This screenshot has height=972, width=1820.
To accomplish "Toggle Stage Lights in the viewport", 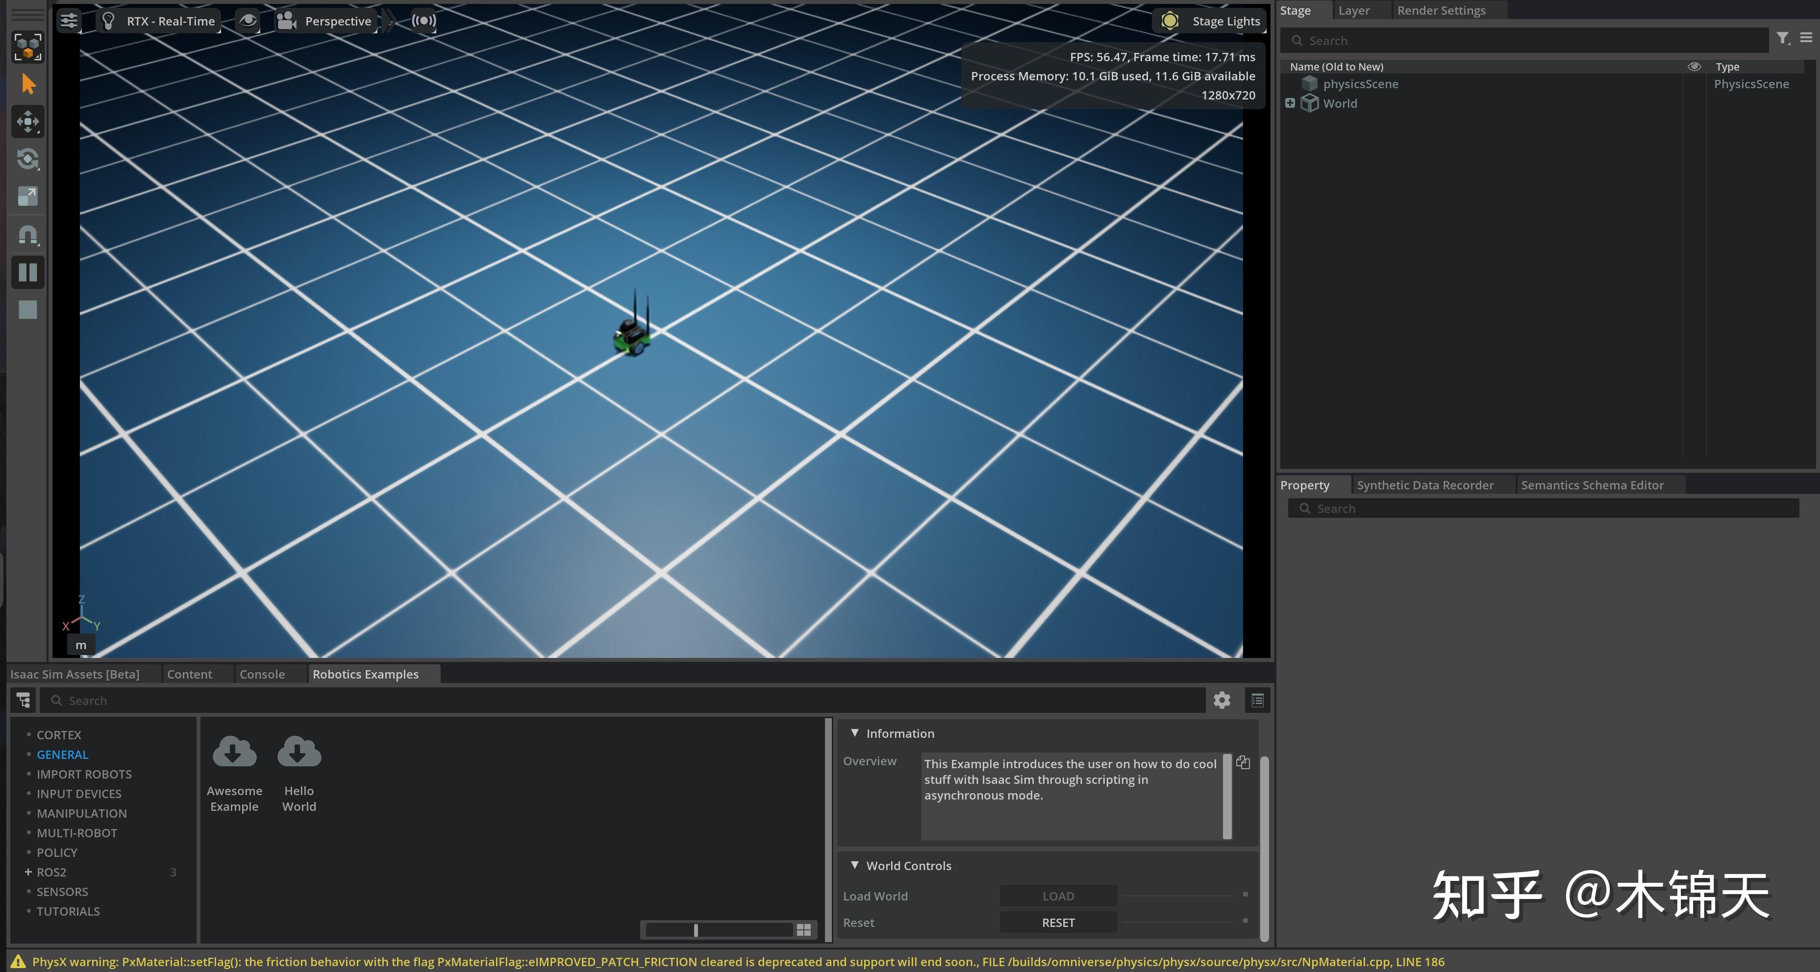I will [1209, 21].
